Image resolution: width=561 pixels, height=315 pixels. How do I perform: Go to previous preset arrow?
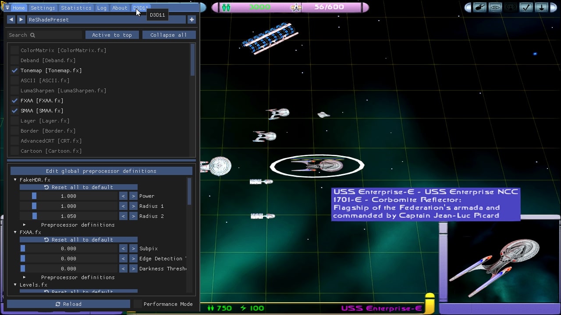[11, 20]
